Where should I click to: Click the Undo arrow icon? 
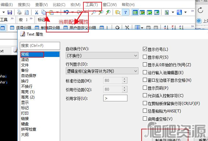coord(66,12)
